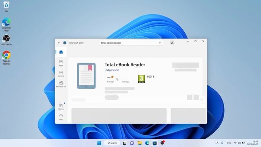Open Apps section in sidebar
This screenshot has height=147, width=261.
61,63
